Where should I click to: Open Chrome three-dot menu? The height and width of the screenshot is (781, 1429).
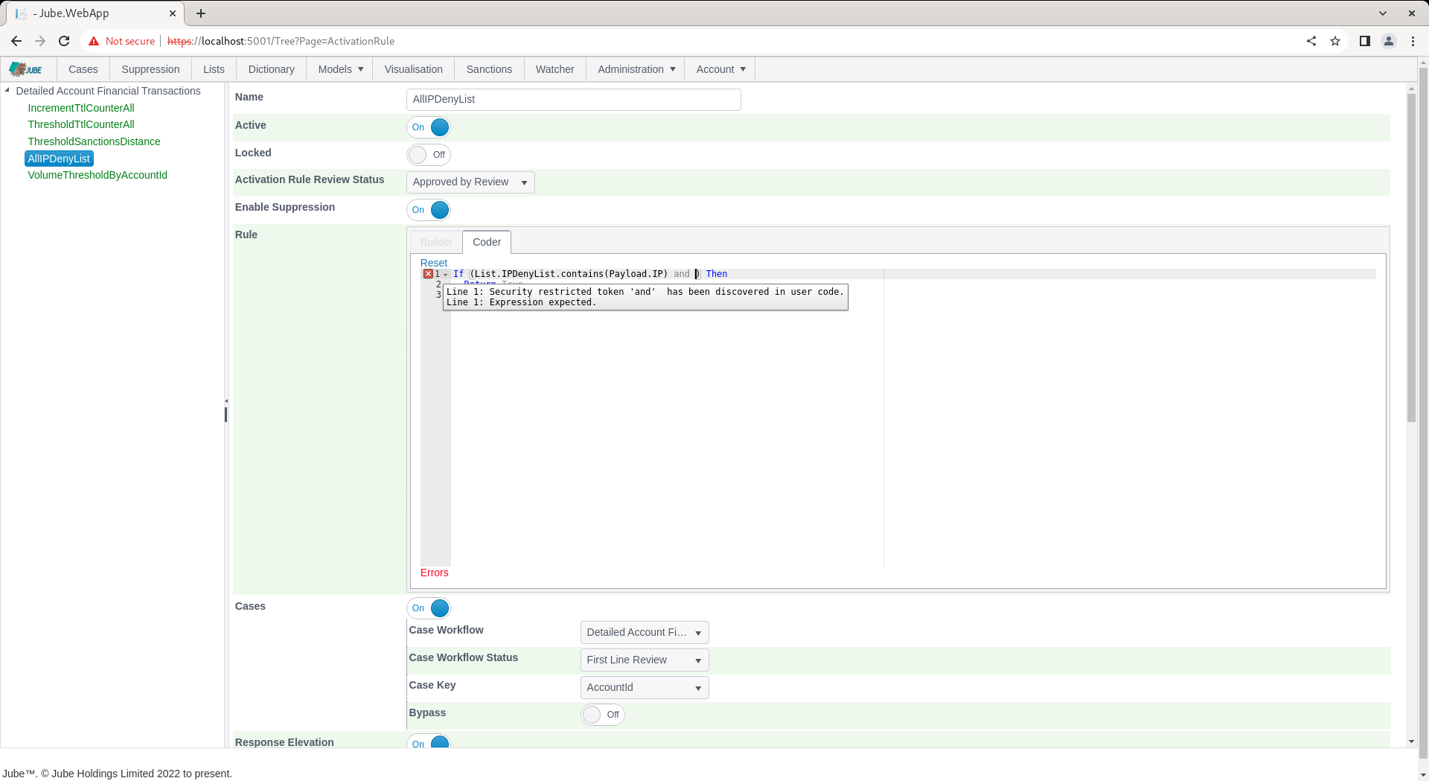click(1413, 41)
